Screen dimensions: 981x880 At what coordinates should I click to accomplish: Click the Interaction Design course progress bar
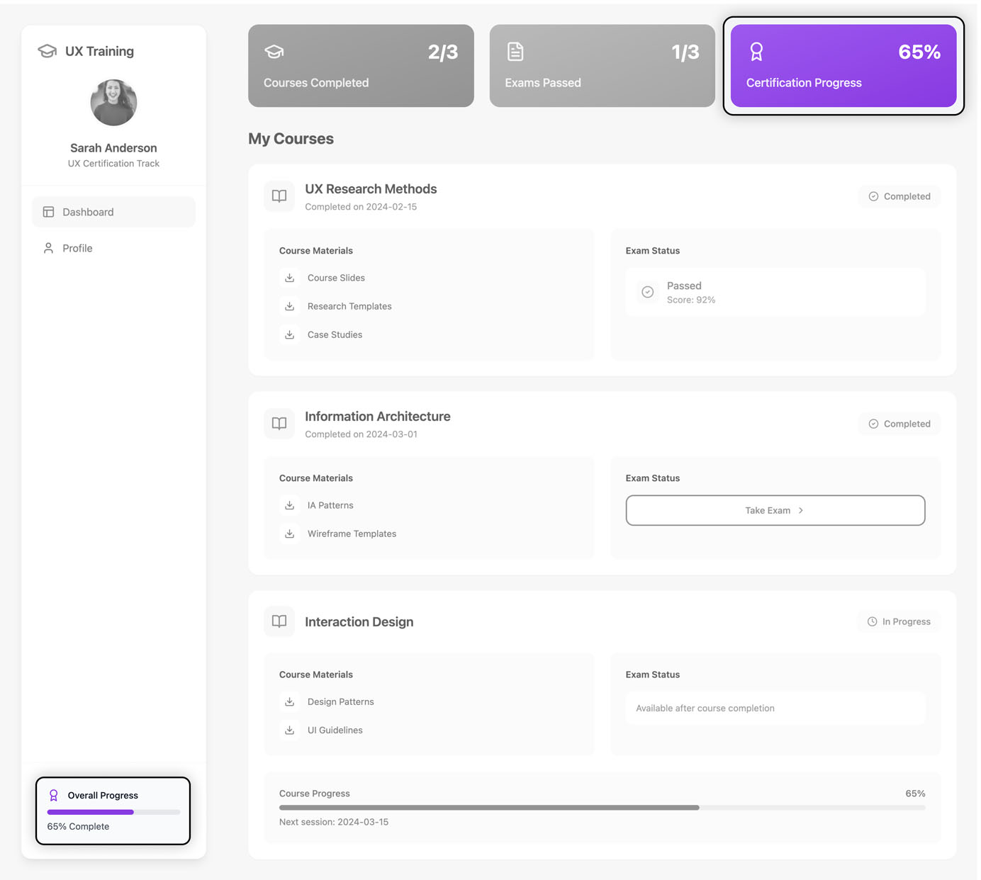click(602, 807)
